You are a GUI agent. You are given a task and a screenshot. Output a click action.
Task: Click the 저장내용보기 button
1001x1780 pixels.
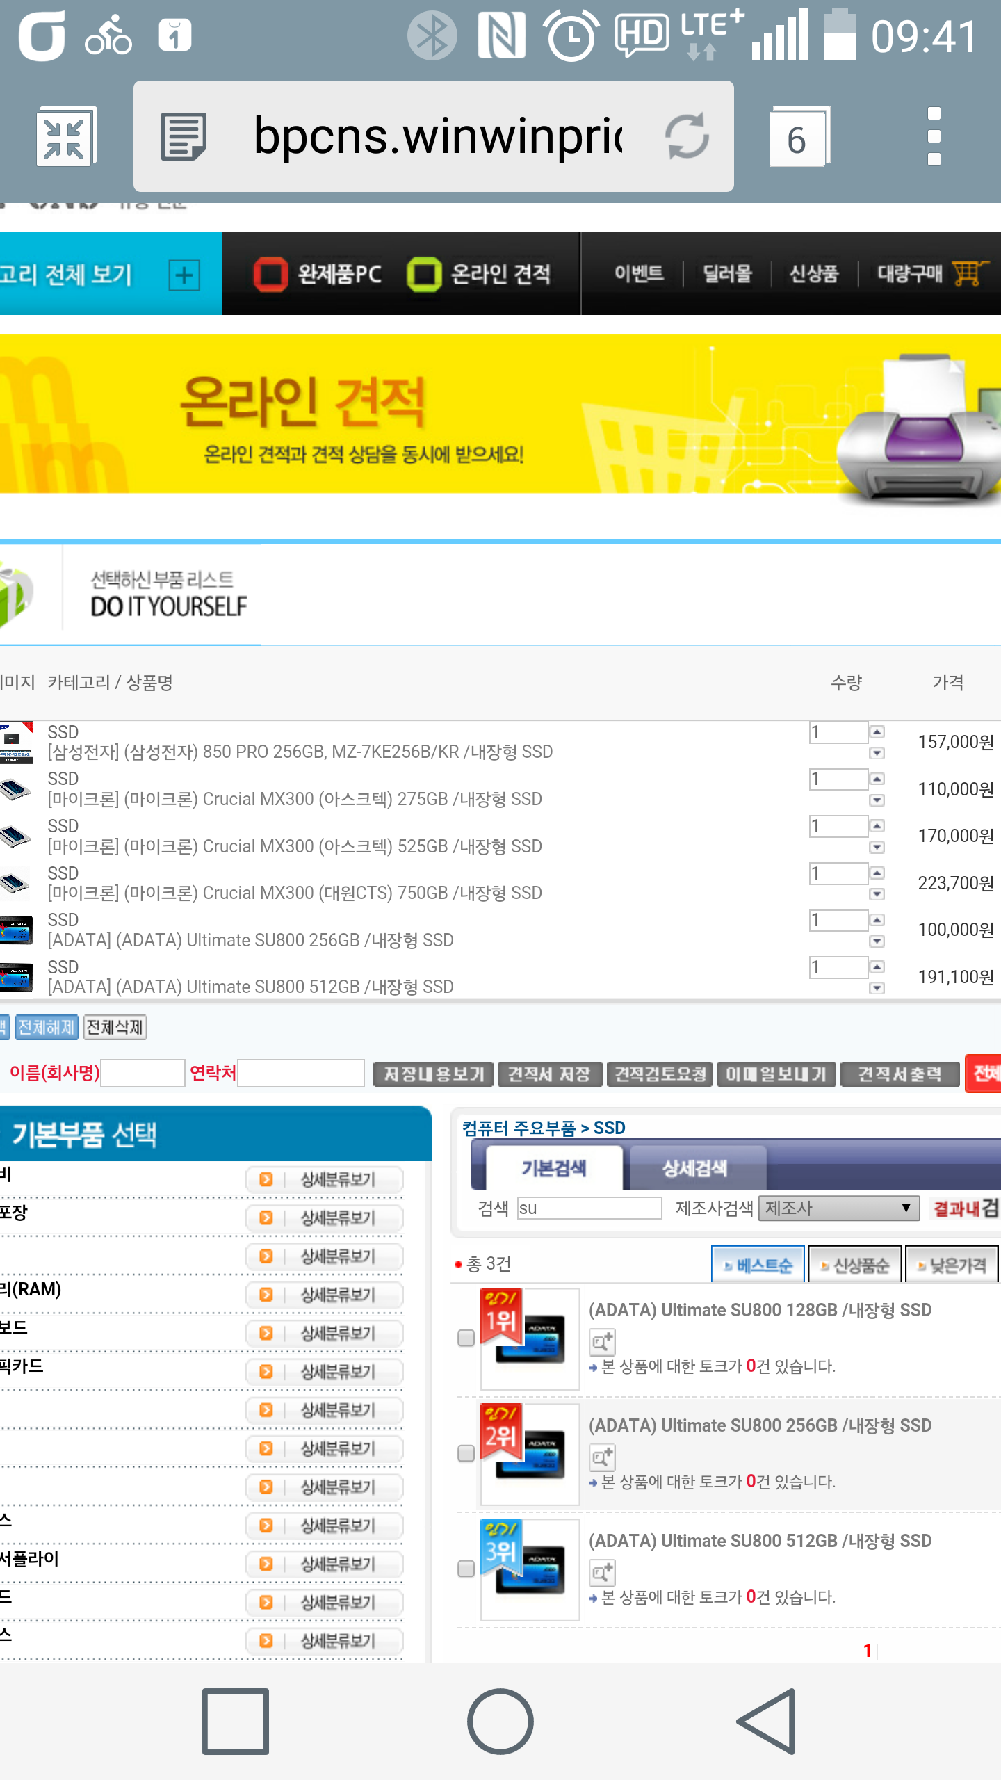(434, 1074)
